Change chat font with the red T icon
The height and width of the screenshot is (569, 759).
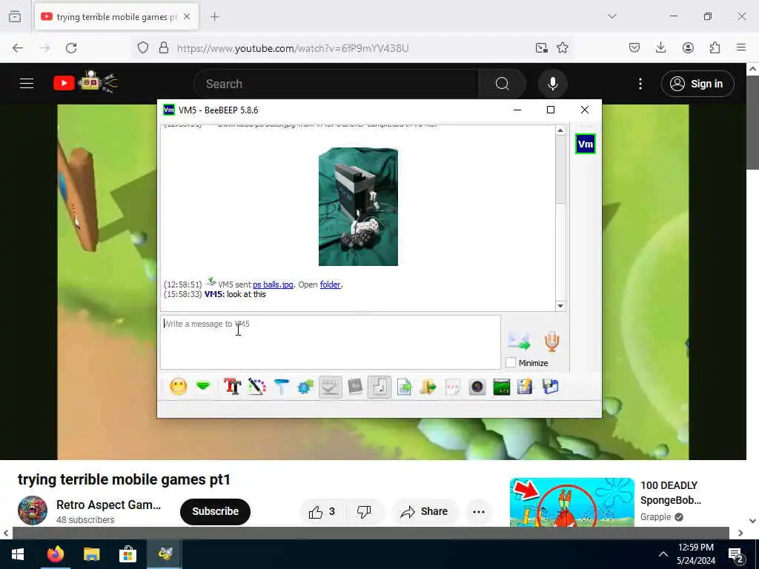[x=232, y=387]
